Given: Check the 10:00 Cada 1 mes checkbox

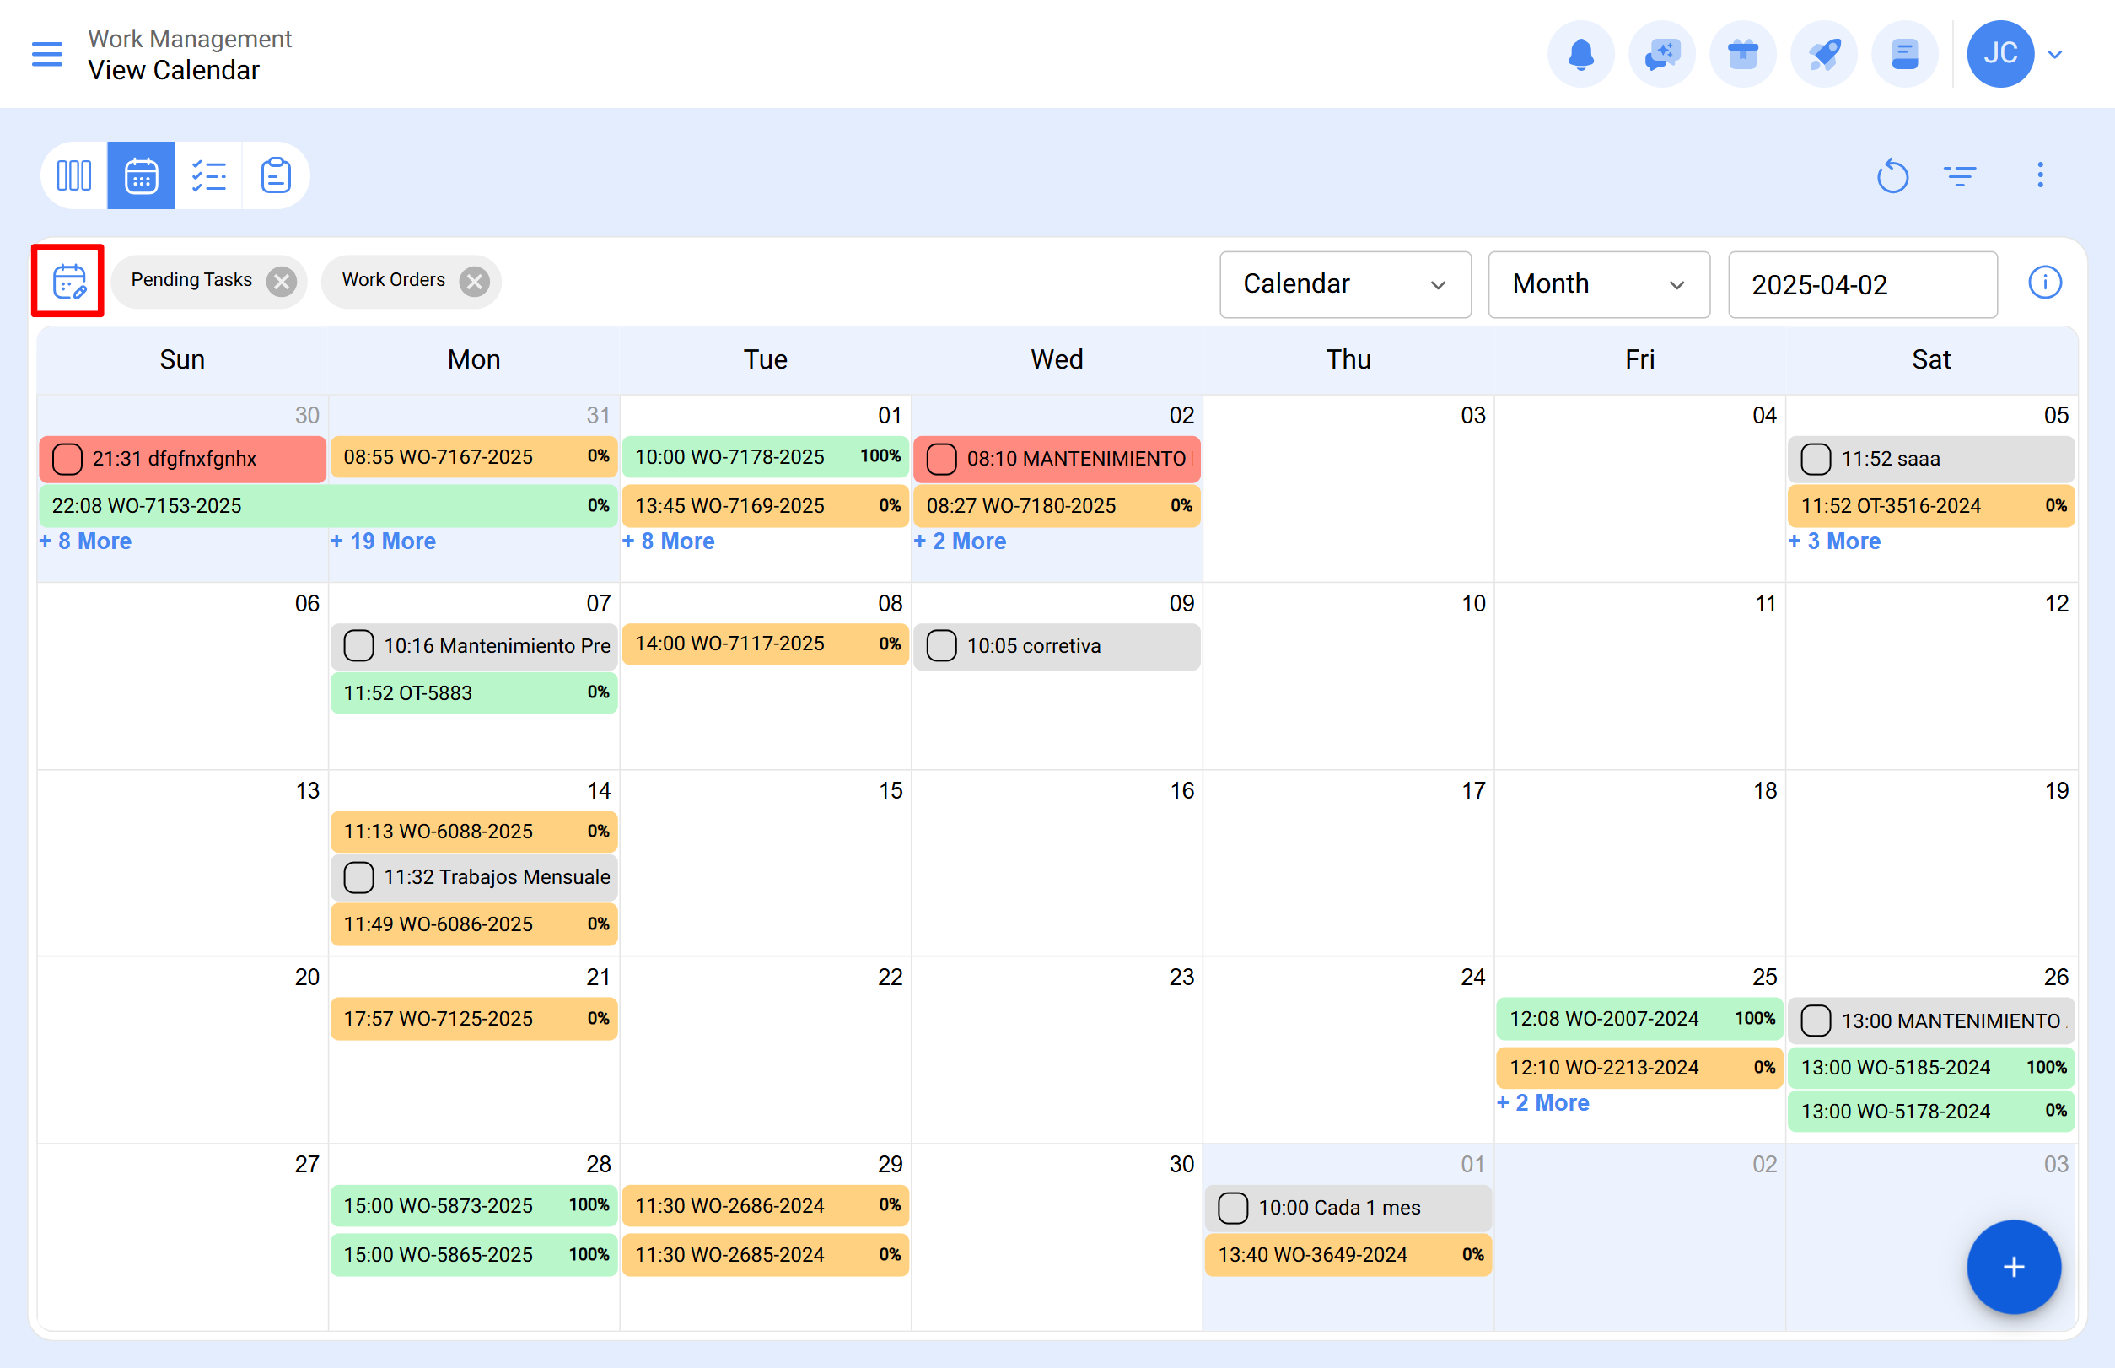Looking at the screenshot, I should tap(1233, 1207).
